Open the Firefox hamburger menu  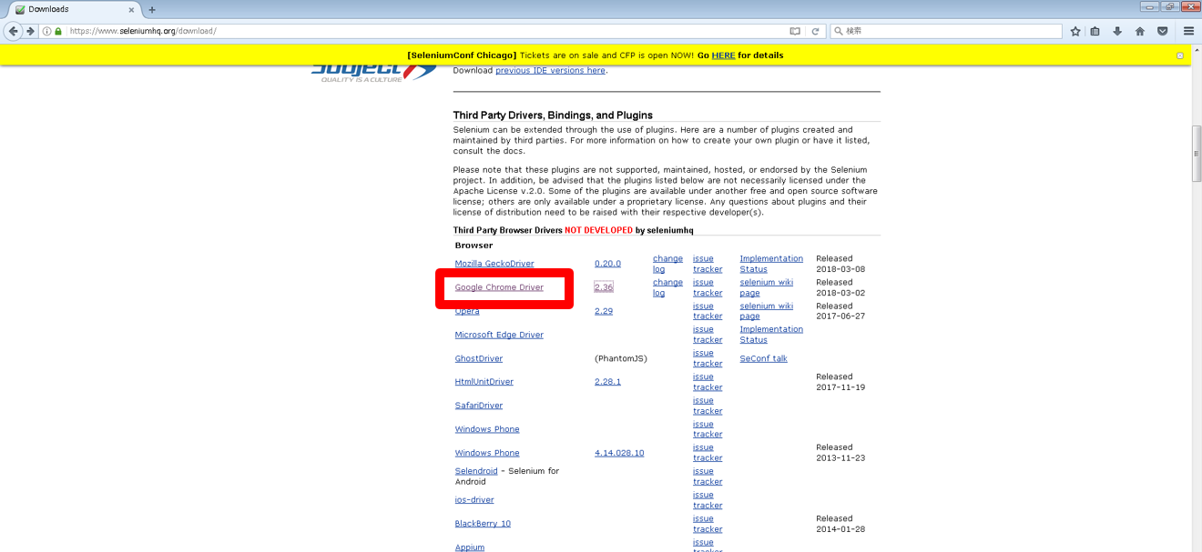tap(1188, 31)
